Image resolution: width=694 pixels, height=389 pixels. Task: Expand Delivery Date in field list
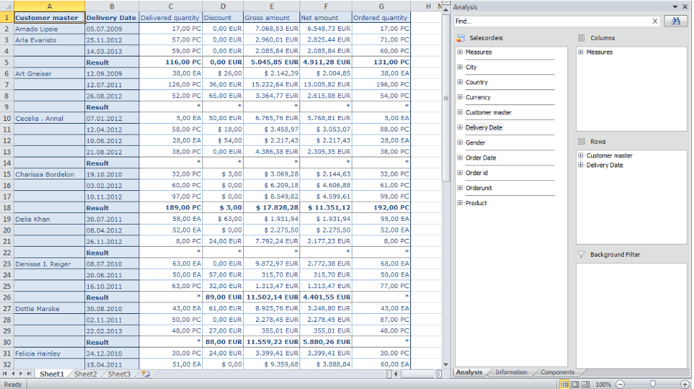[460, 127]
